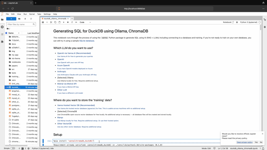Interrupt the kernel with the stop icon

coord(68,22)
